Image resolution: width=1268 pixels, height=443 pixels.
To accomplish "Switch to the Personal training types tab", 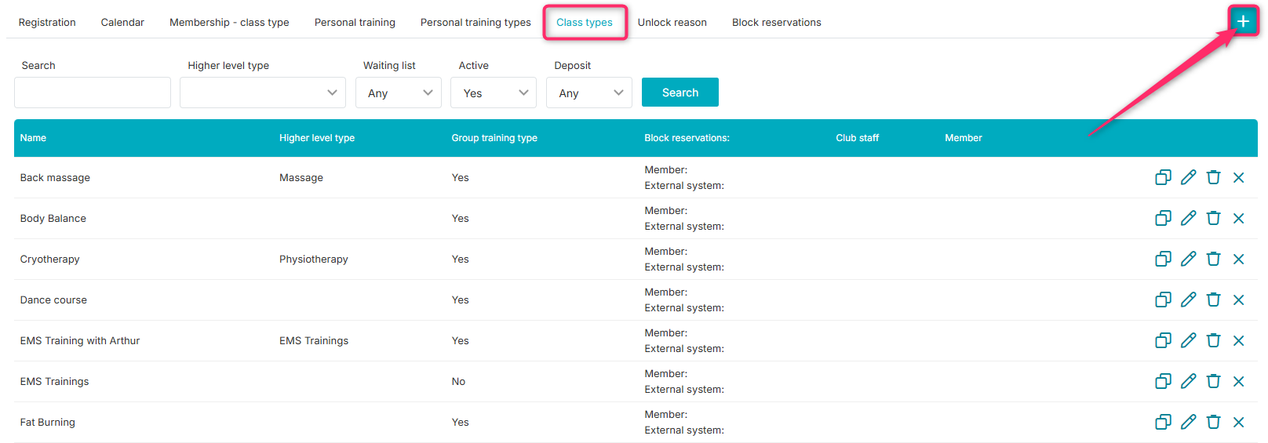I will 475,22.
